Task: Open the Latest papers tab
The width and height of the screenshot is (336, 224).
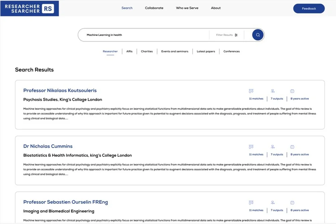Action: tap(206, 51)
